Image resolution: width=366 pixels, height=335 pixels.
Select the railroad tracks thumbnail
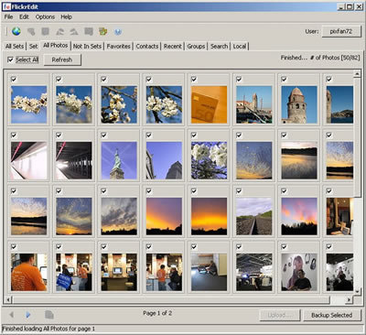coord(254,216)
